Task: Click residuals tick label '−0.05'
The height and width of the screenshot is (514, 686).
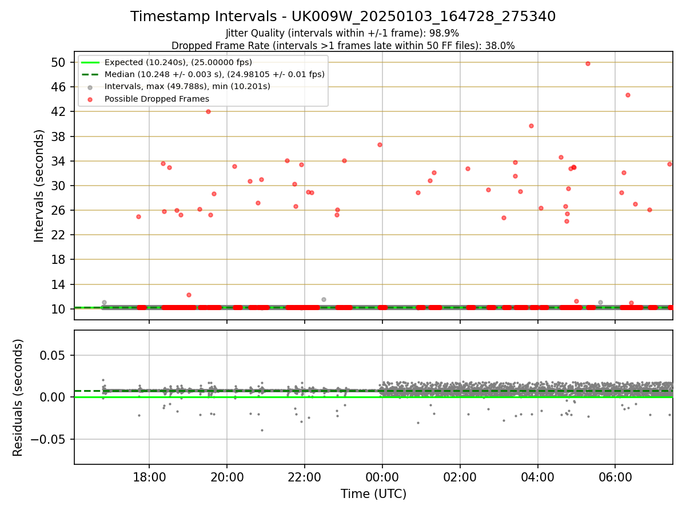Action: 49,439
